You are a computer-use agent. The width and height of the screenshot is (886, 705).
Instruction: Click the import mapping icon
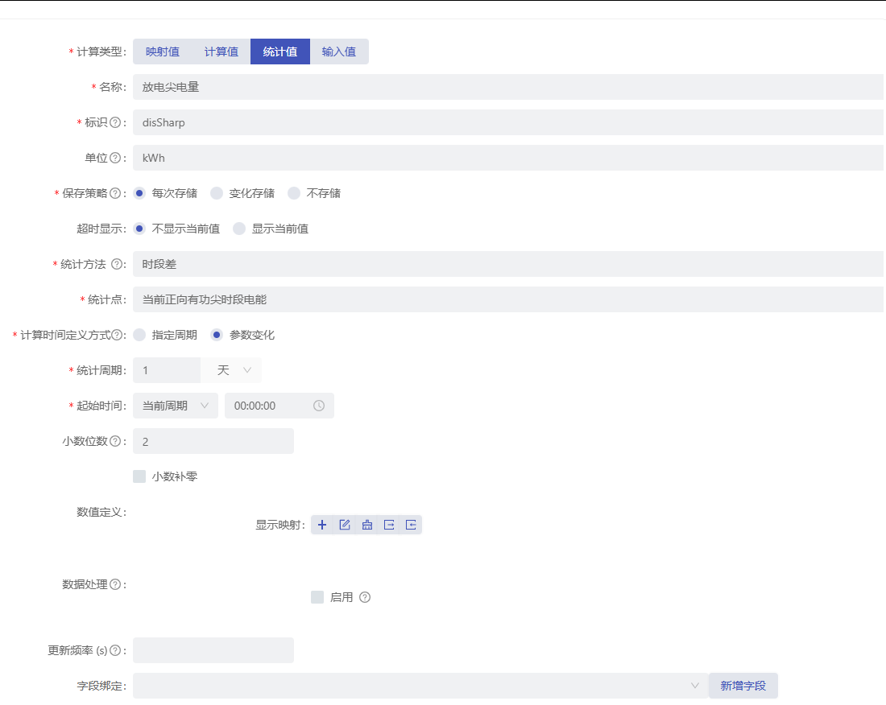pos(410,525)
